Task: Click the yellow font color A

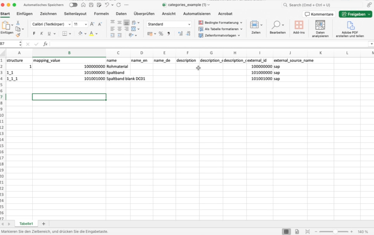Action: tap(91, 34)
